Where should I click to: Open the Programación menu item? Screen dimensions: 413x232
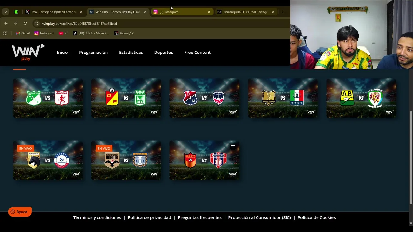coord(94,52)
